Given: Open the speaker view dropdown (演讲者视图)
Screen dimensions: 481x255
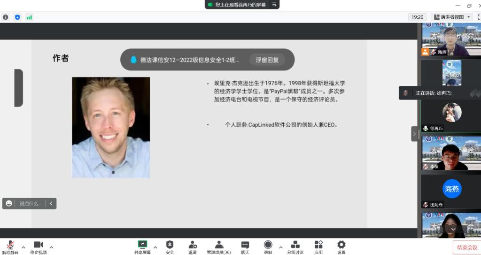Looking at the screenshot, I should click(452, 17).
